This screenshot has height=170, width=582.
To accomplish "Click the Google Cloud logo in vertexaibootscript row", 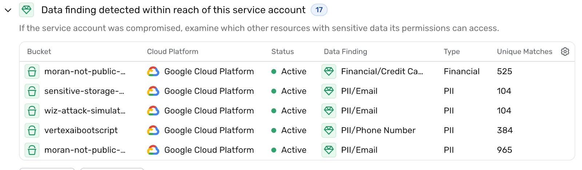I will [x=153, y=130].
